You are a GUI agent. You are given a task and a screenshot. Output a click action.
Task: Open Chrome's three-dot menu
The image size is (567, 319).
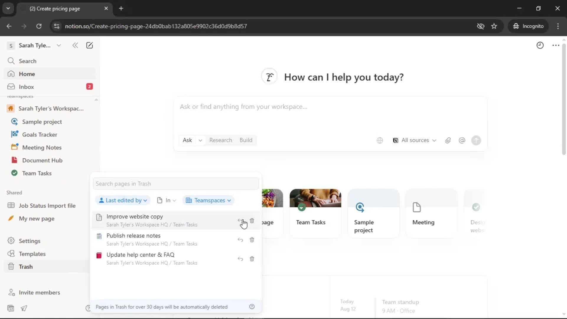pyautogui.click(x=558, y=26)
